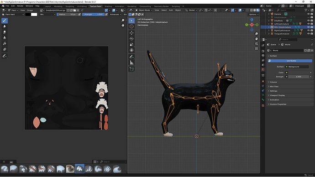Image resolution: width=315 pixels, height=177 pixels.
Task: Click the viewport pan hand icon
Action: coord(257,38)
